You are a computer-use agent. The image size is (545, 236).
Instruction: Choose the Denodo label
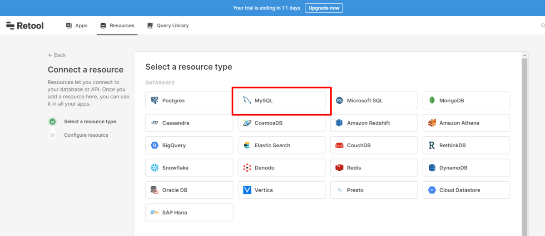coord(264,168)
